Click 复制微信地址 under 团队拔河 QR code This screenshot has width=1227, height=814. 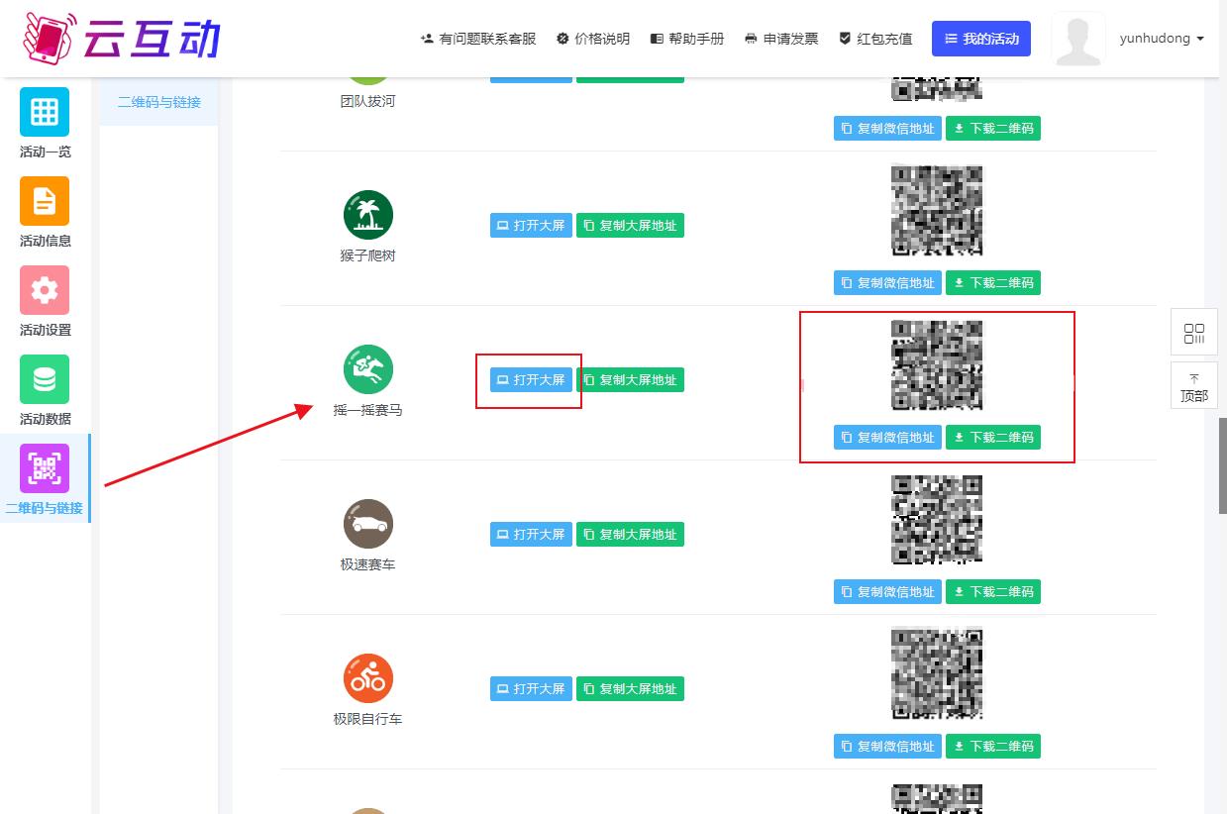pos(887,129)
